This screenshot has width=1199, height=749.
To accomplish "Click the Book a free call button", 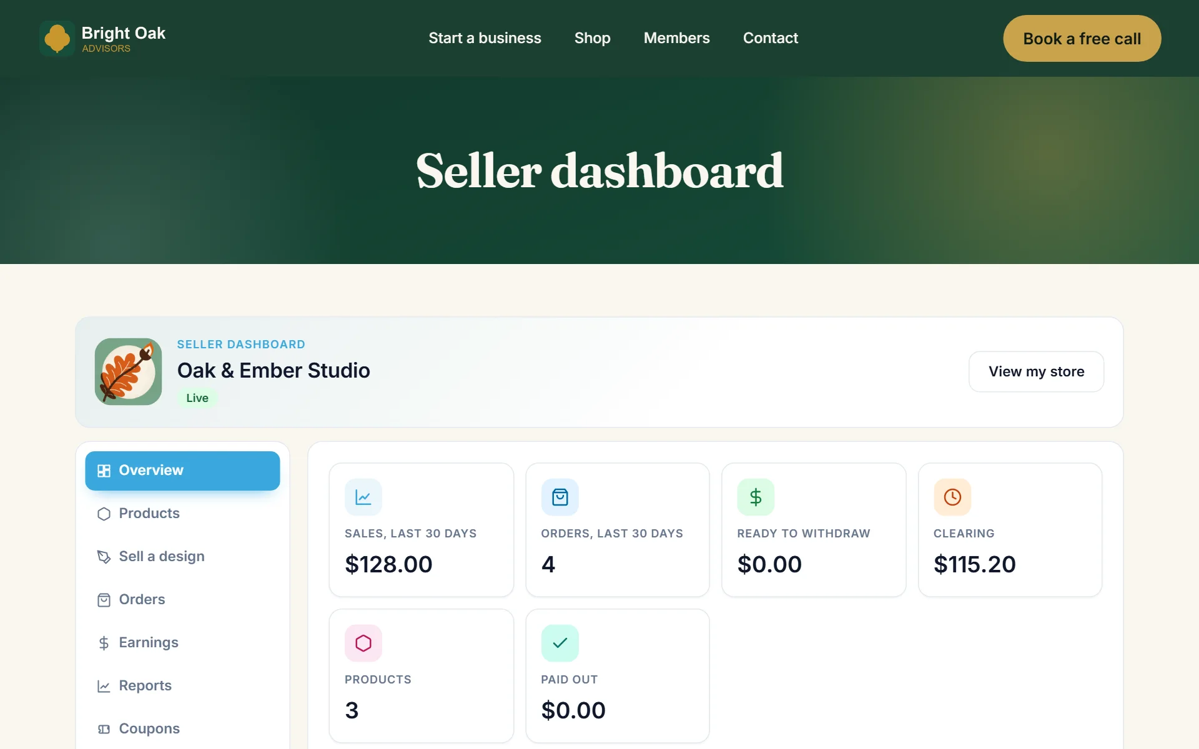I will [x=1082, y=39].
